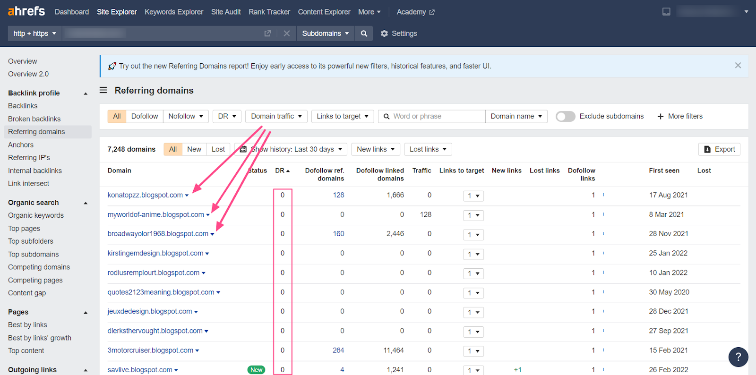Image resolution: width=756 pixels, height=375 pixels.
Task: Clear the URL field with X icon
Action: click(286, 33)
